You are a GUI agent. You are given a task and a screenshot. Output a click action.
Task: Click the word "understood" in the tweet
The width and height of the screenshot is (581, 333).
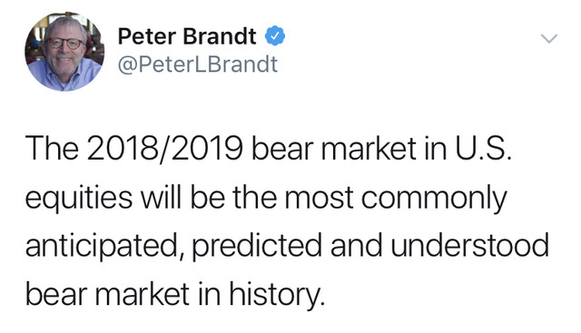click(470, 245)
